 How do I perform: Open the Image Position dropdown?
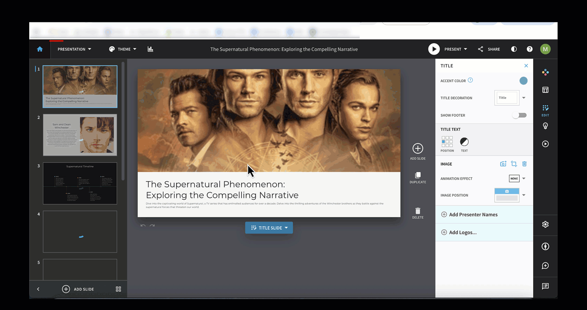coord(510,195)
